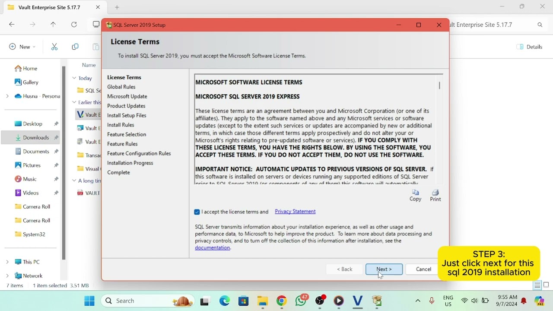The width and height of the screenshot is (553, 311).
Task: Open the clock and date flyout
Action: (x=507, y=301)
